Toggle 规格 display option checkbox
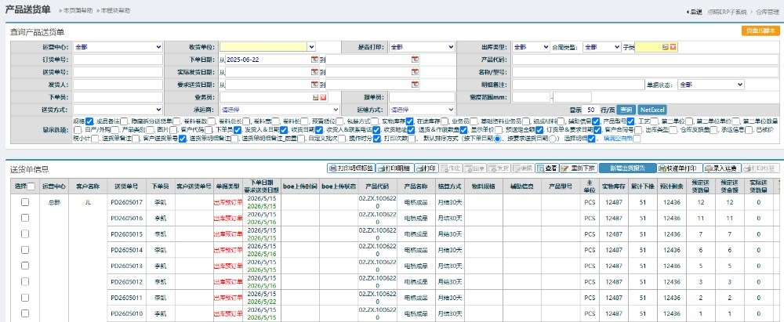The height and width of the screenshot is (322, 784). 89,121
